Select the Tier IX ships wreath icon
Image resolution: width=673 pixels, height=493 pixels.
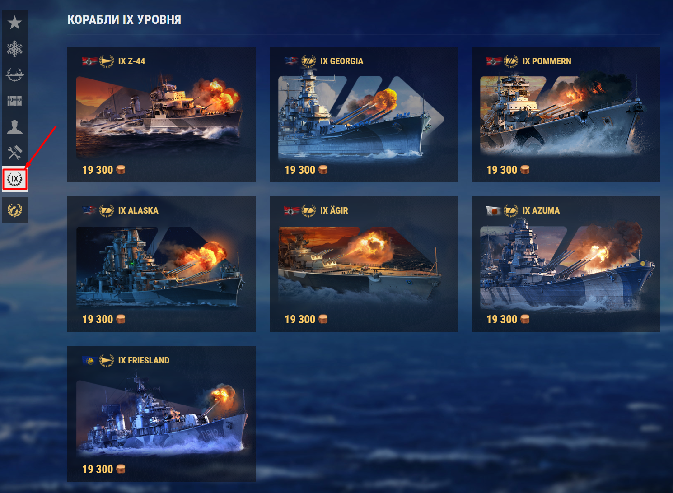[x=15, y=179]
